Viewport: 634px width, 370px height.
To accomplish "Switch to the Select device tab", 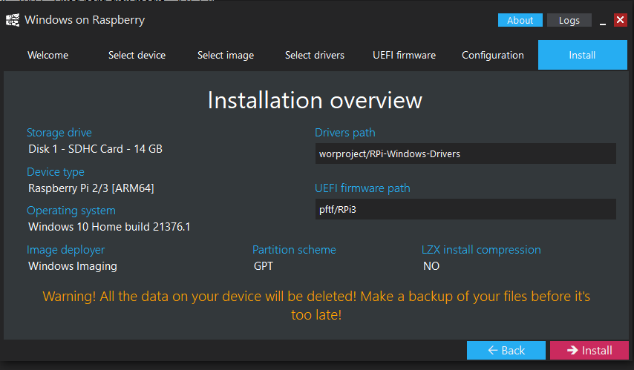I will tap(137, 55).
